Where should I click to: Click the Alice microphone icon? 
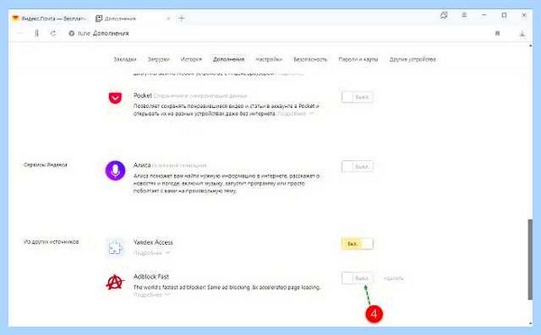pos(115,170)
